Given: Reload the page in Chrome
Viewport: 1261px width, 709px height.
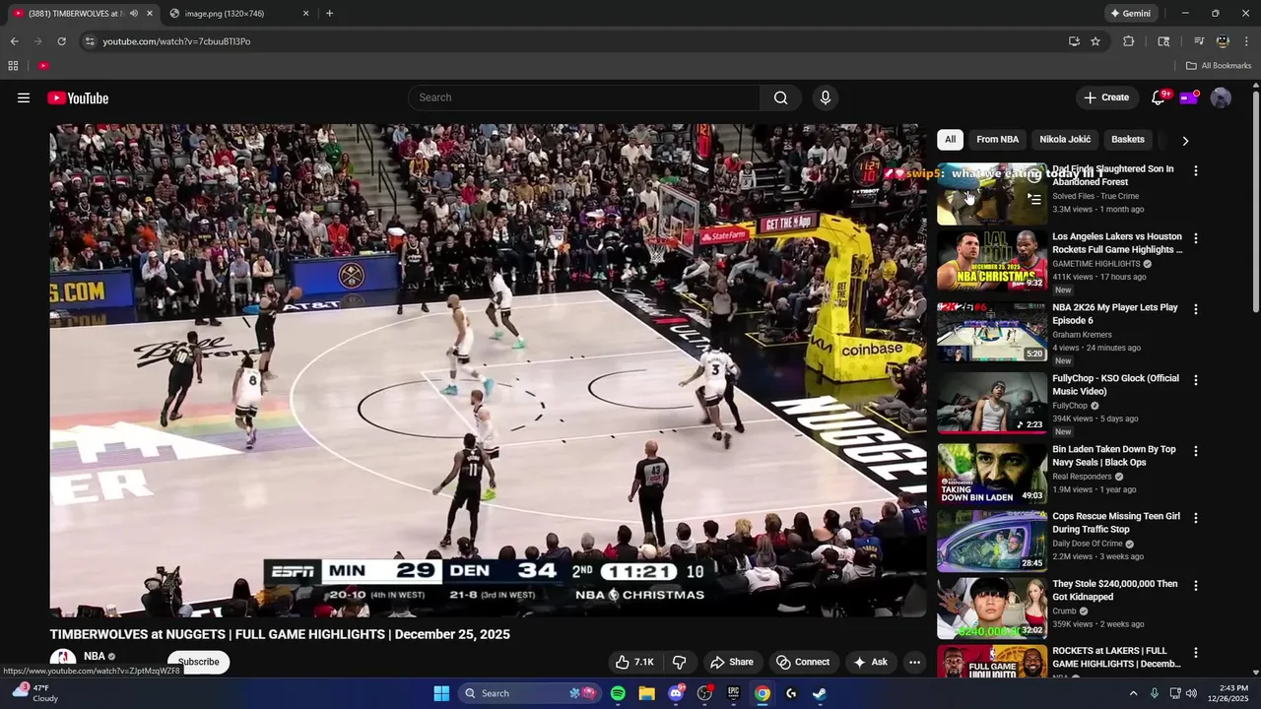Looking at the screenshot, I should click(61, 41).
